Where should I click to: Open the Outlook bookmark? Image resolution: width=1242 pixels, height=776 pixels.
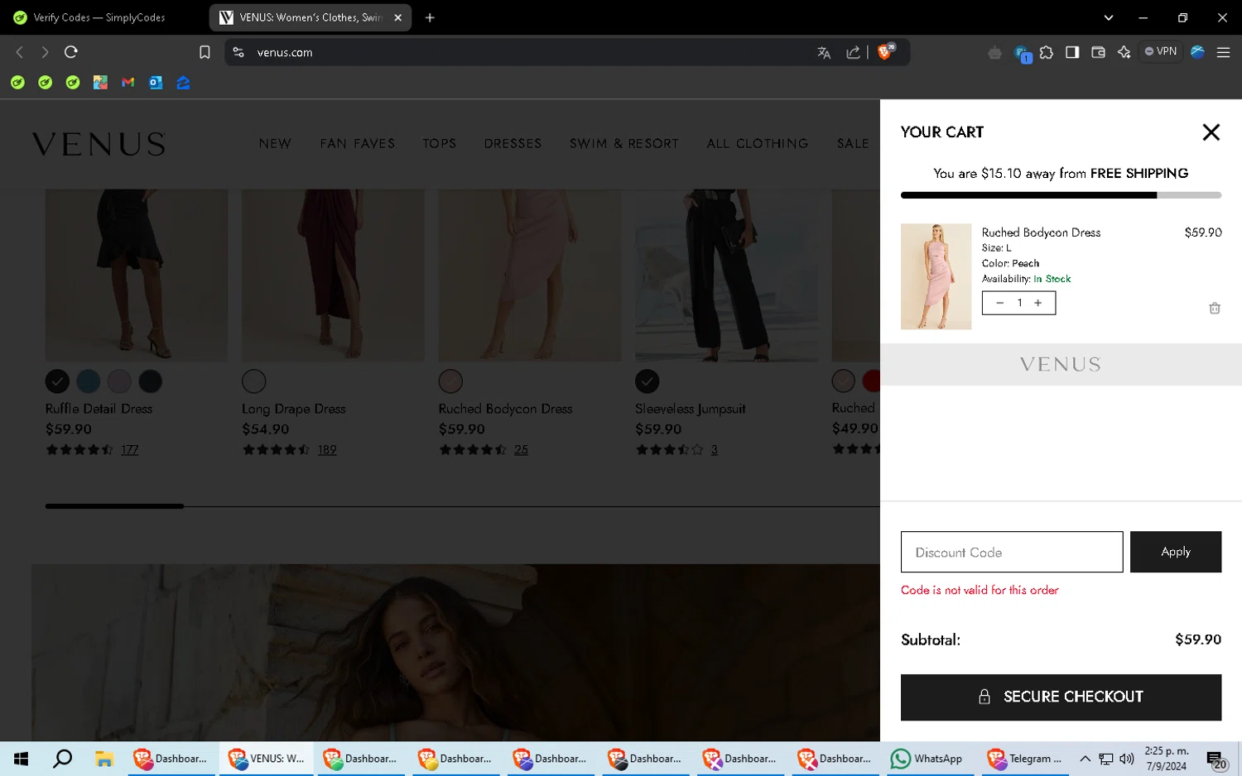tap(156, 82)
